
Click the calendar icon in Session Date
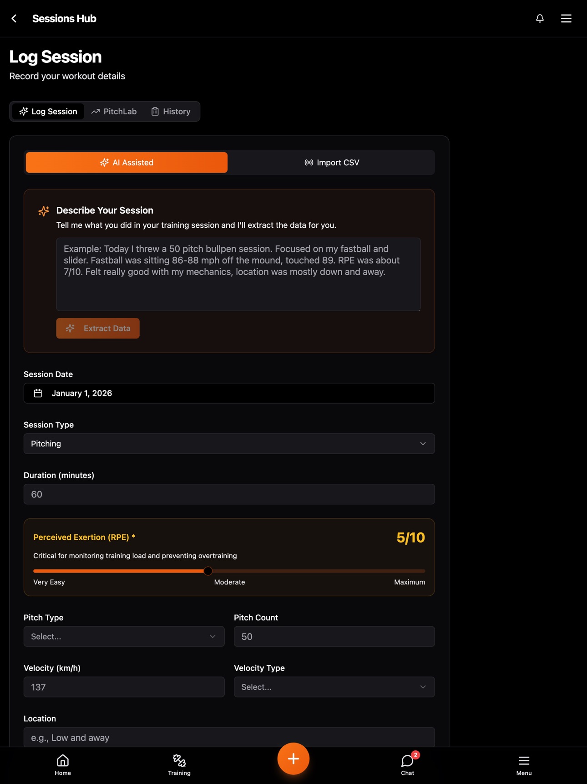(x=38, y=393)
